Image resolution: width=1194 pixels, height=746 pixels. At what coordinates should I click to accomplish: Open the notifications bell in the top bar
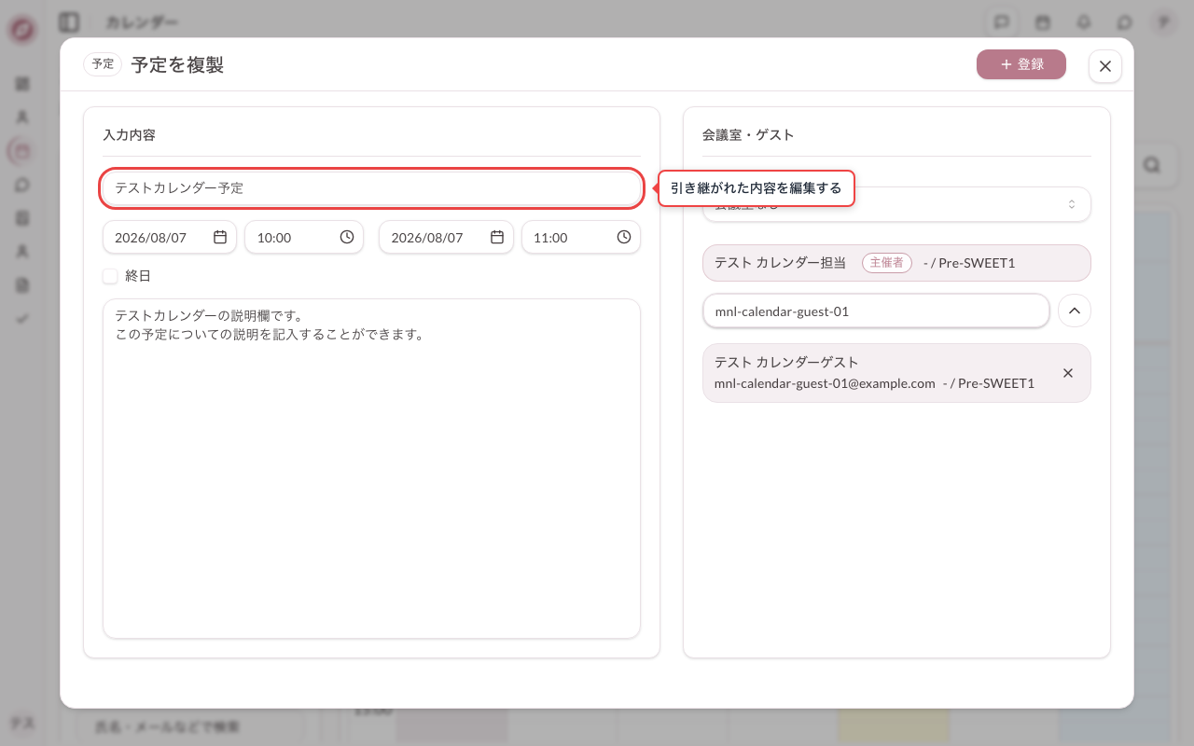coord(1084,21)
